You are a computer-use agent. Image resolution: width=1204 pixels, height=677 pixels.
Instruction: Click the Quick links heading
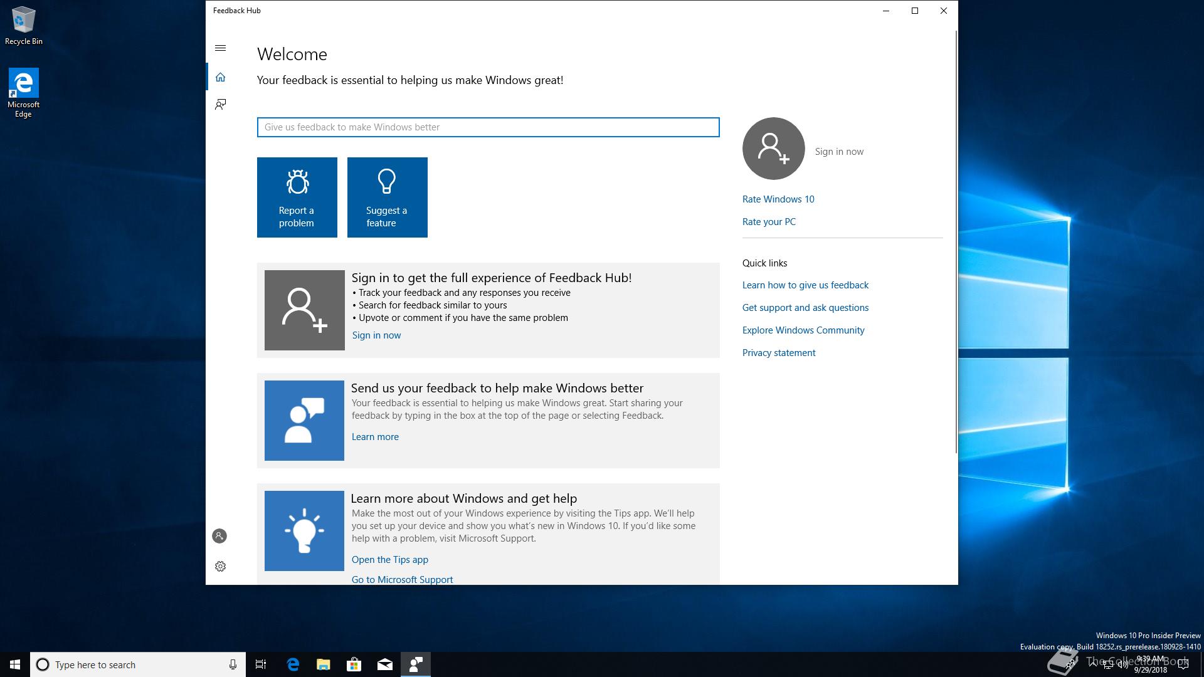tap(764, 263)
